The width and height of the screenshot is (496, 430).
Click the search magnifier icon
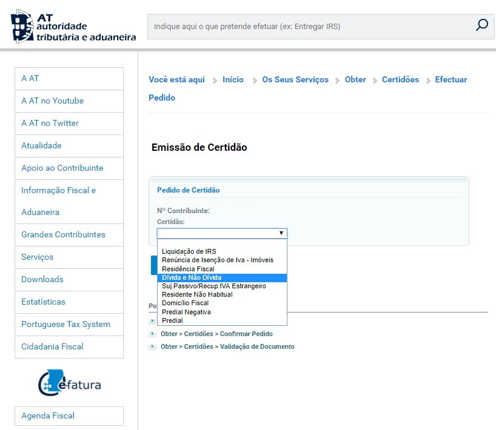pyautogui.click(x=481, y=25)
